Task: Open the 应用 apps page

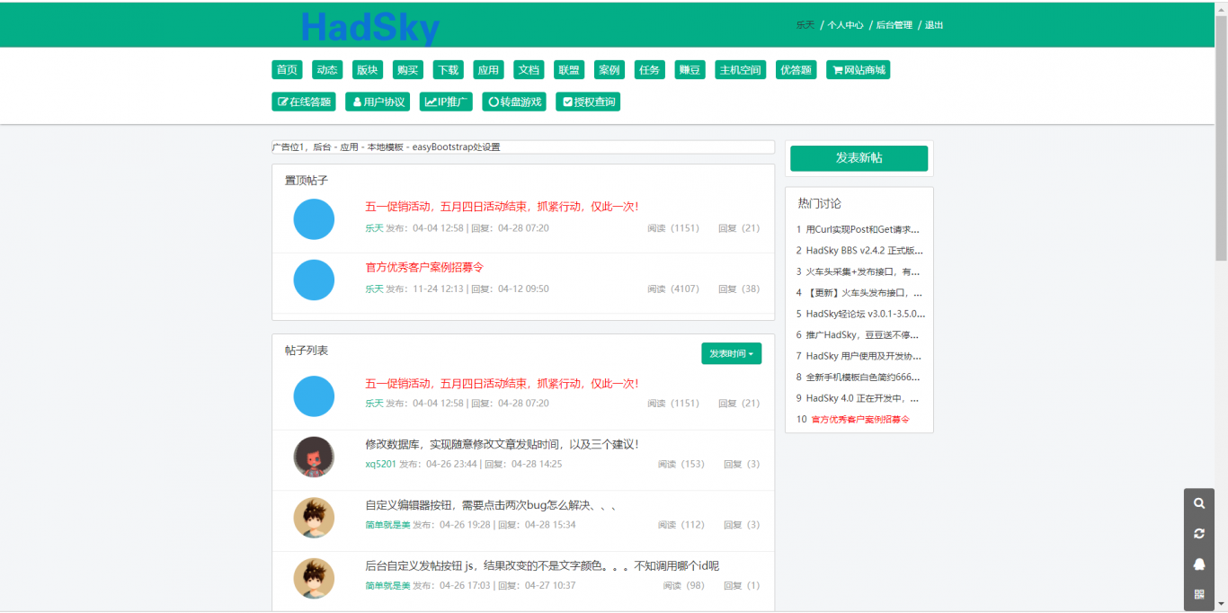Action: pos(488,70)
